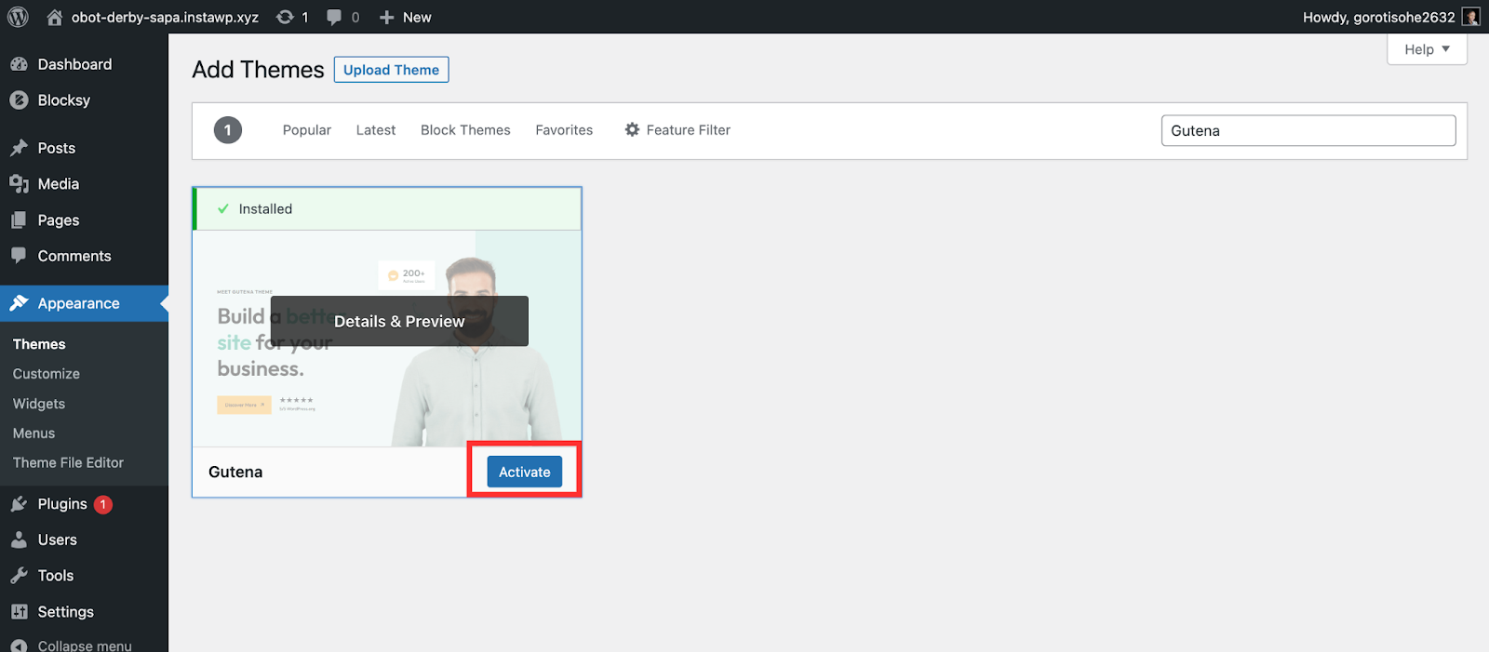The image size is (1489, 652).
Task: Click the home site icon in admin bar
Action: [x=55, y=17]
